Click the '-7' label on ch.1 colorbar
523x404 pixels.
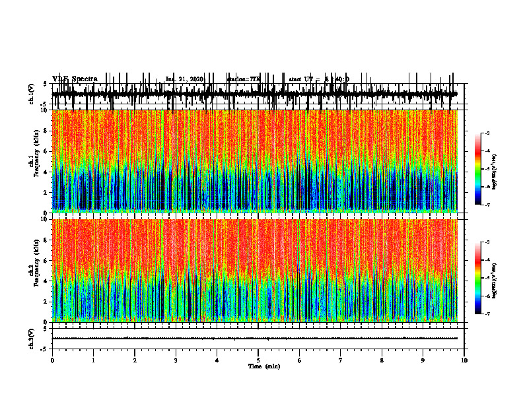tap(487, 205)
